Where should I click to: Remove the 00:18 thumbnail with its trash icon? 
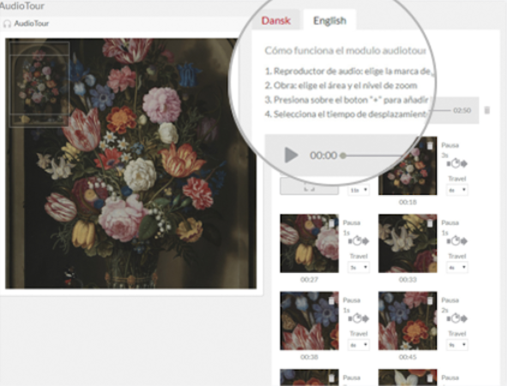[x=430, y=146]
